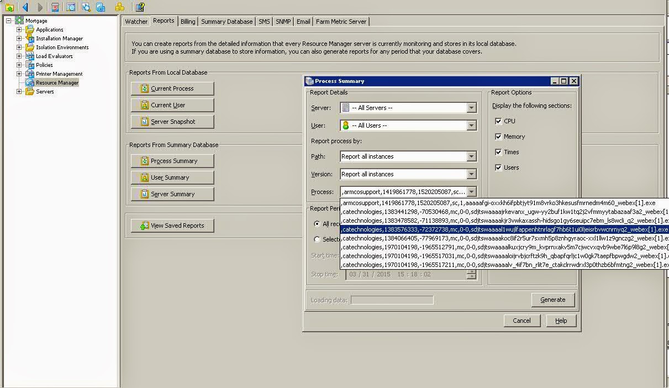Click the green up-folder toolbar icon
This screenshot has height=388, width=669.
click(9, 7)
